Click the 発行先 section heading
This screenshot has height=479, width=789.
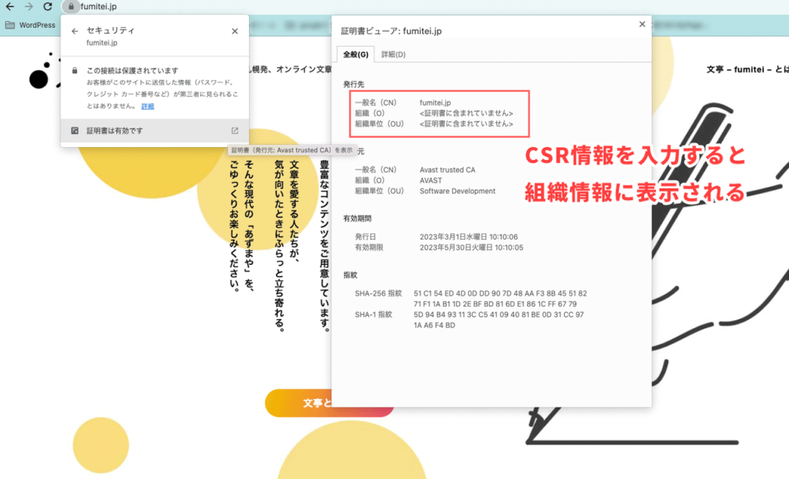click(354, 85)
